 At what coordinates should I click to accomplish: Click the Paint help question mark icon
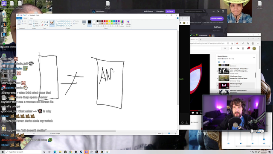(x=177, y=18)
